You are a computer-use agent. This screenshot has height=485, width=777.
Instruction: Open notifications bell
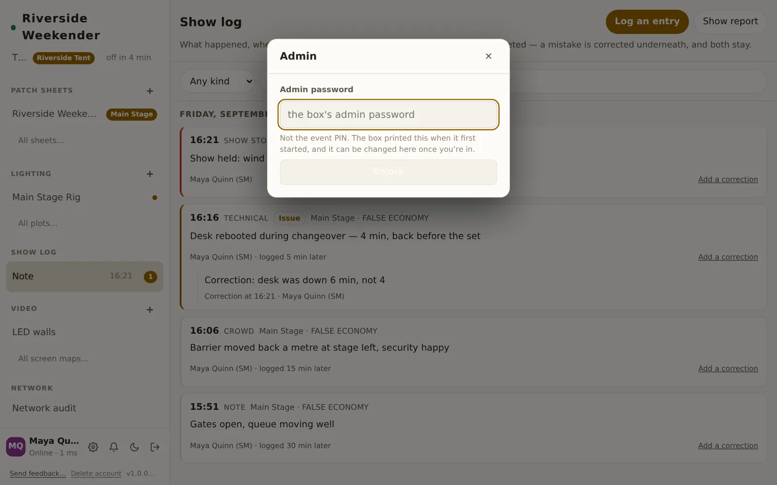pos(114,447)
